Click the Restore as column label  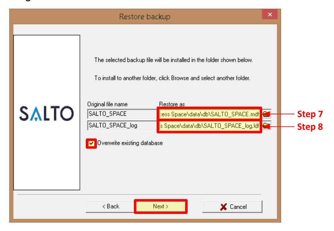(x=172, y=104)
